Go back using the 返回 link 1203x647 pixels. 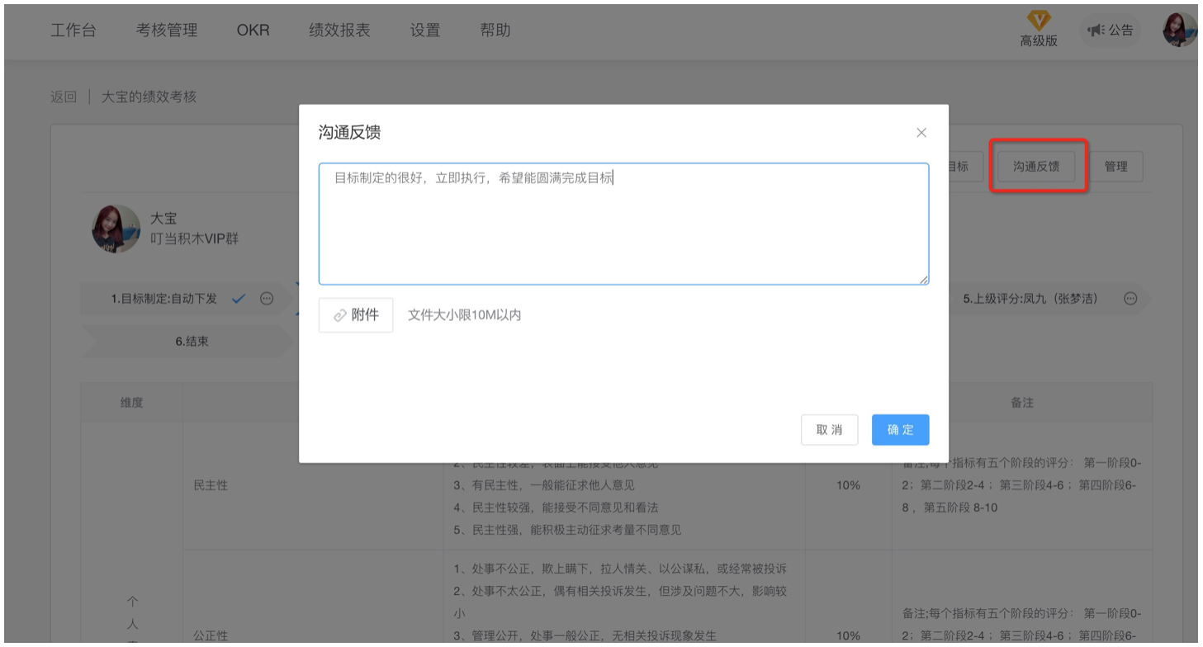tap(64, 97)
